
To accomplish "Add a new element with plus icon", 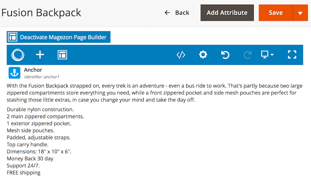I will point(40,55).
